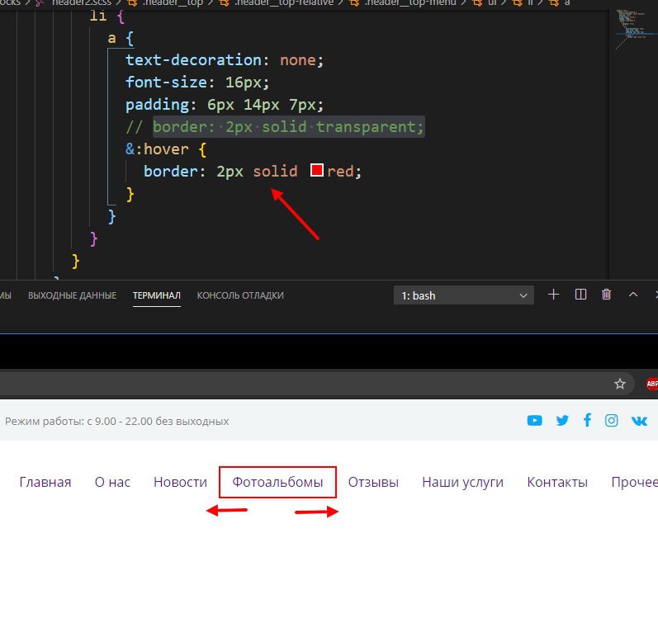Switch to ВЫХОДНЫЕ ДАННЫЕ tab

tap(72, 295)
